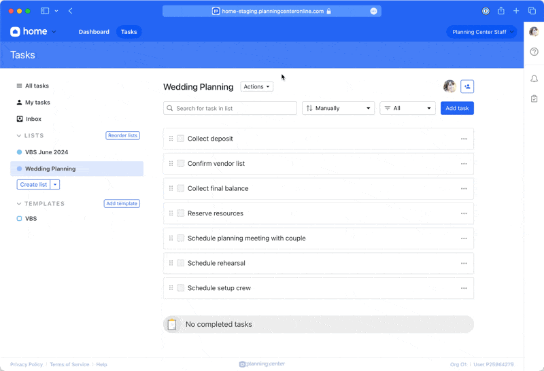Click the clipboard tasks icon in right sidebar
544x371 pixels.
click(x=534, y=99)
